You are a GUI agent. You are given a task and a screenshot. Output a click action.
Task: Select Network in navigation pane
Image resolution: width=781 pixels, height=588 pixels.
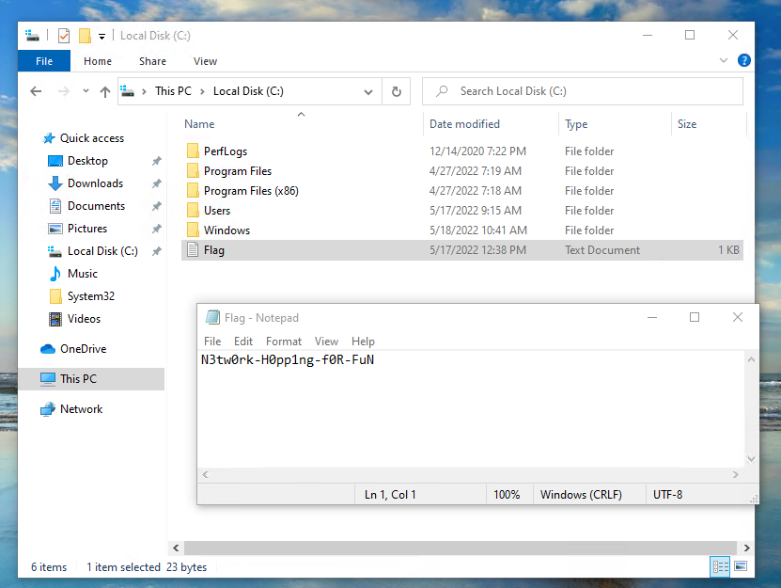[x=81, y=409]
